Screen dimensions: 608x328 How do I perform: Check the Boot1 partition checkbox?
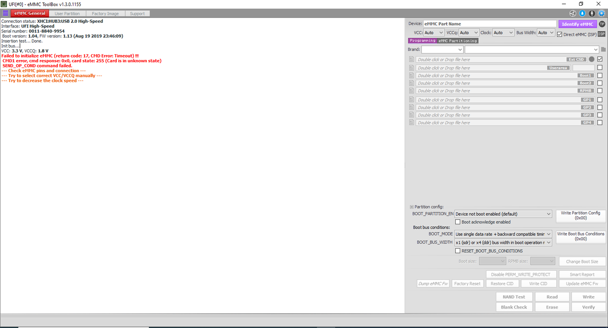[x=600, y=75]
